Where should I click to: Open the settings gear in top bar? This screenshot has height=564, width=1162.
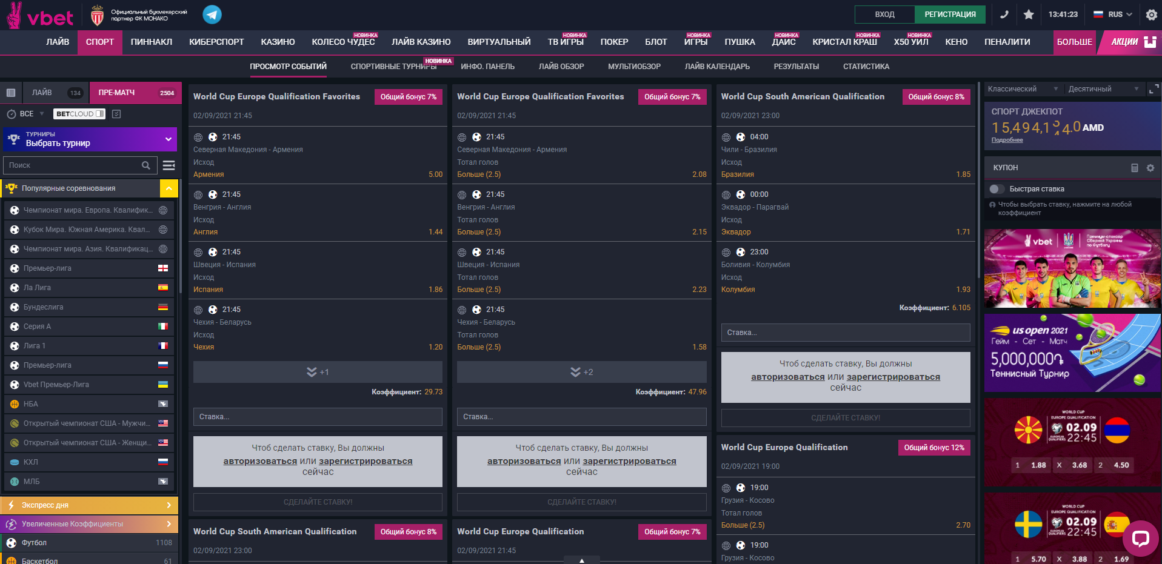[x=1152, y=15]
